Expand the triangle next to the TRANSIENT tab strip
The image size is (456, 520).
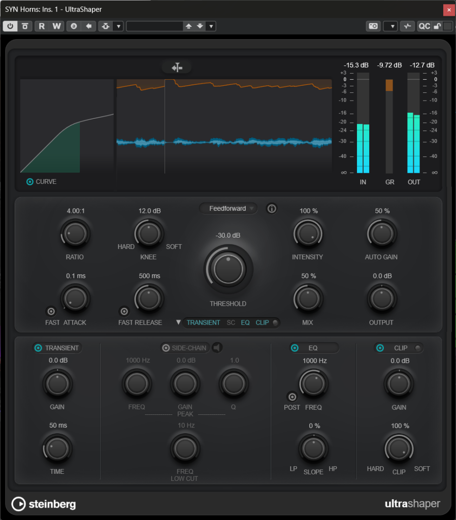[x=178, y=322]
